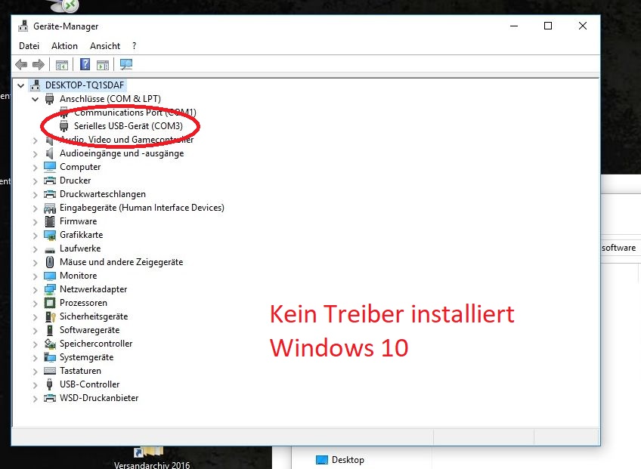
Task: Expand the Monitore category
Action: pos(35,276)
